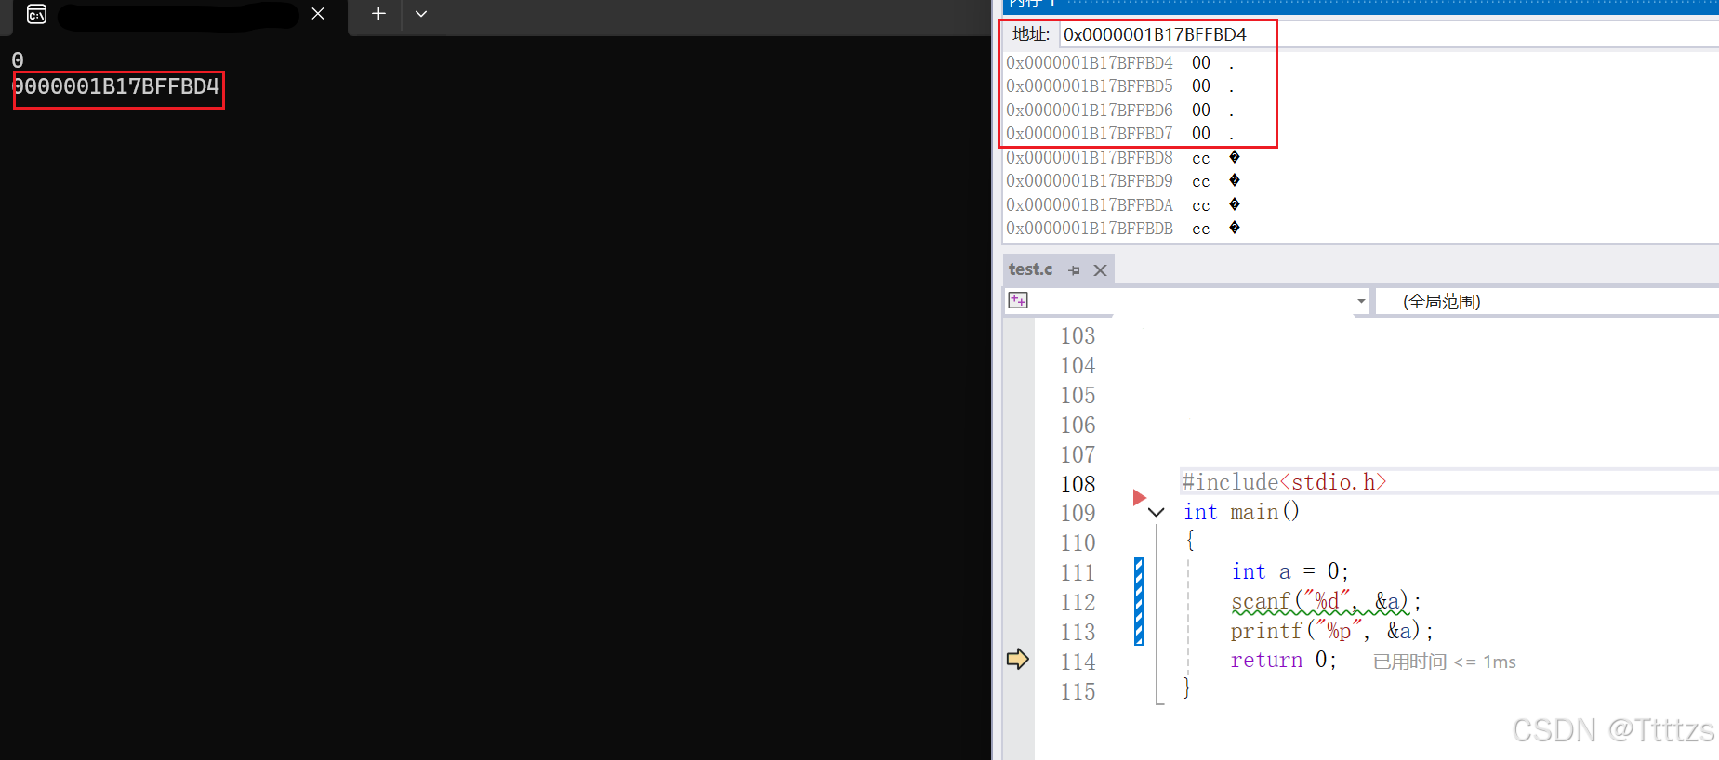Click memory row 0x0000001B17BFFBD8
Image resolution: width=1719 pixels, height=760 pixels.
tap(1123, 158)
